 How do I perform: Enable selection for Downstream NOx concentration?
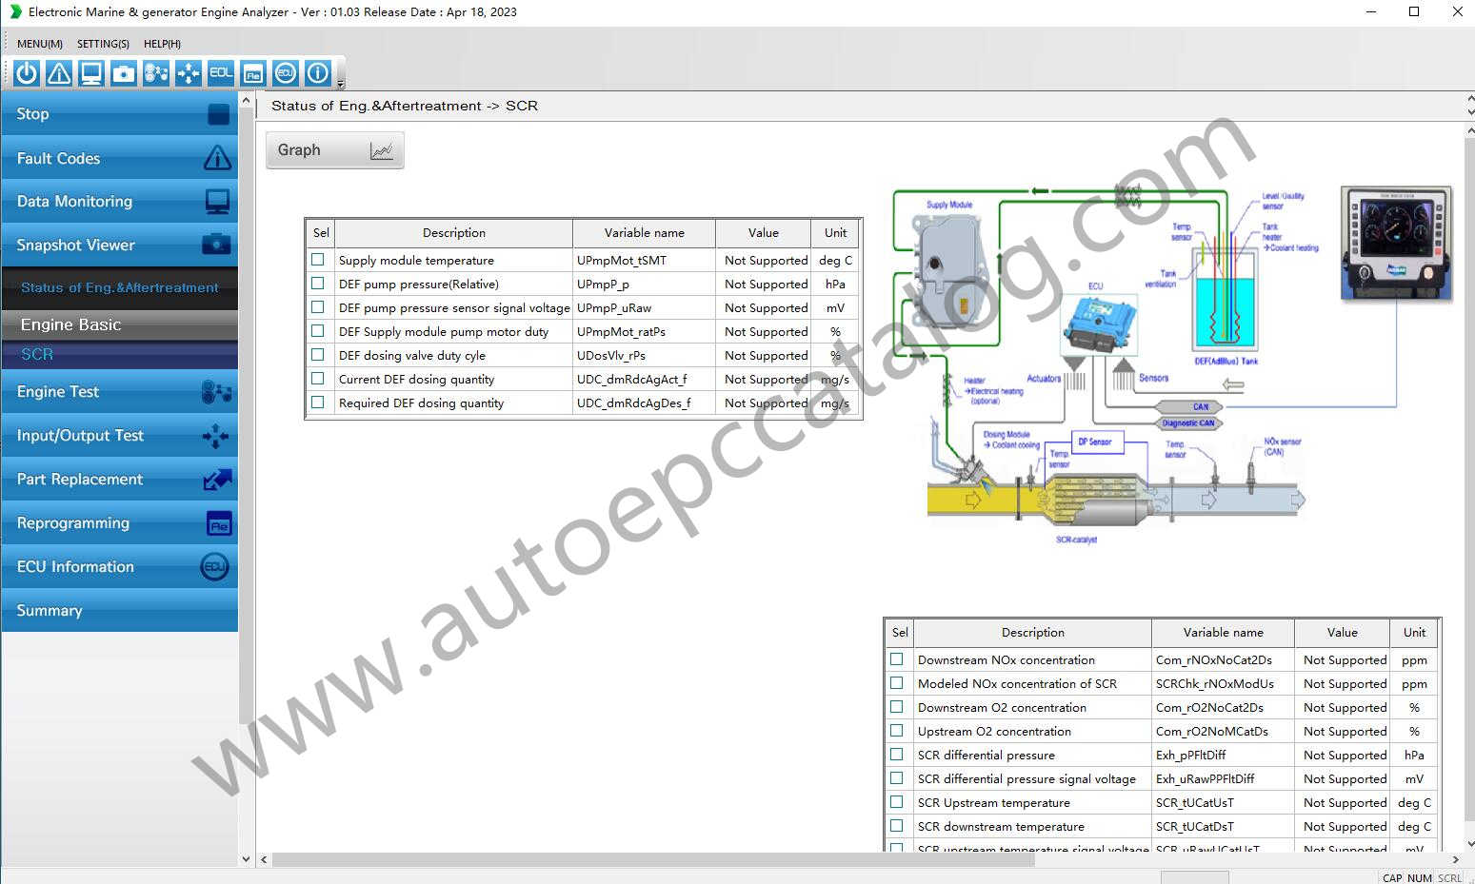[896, 658]
